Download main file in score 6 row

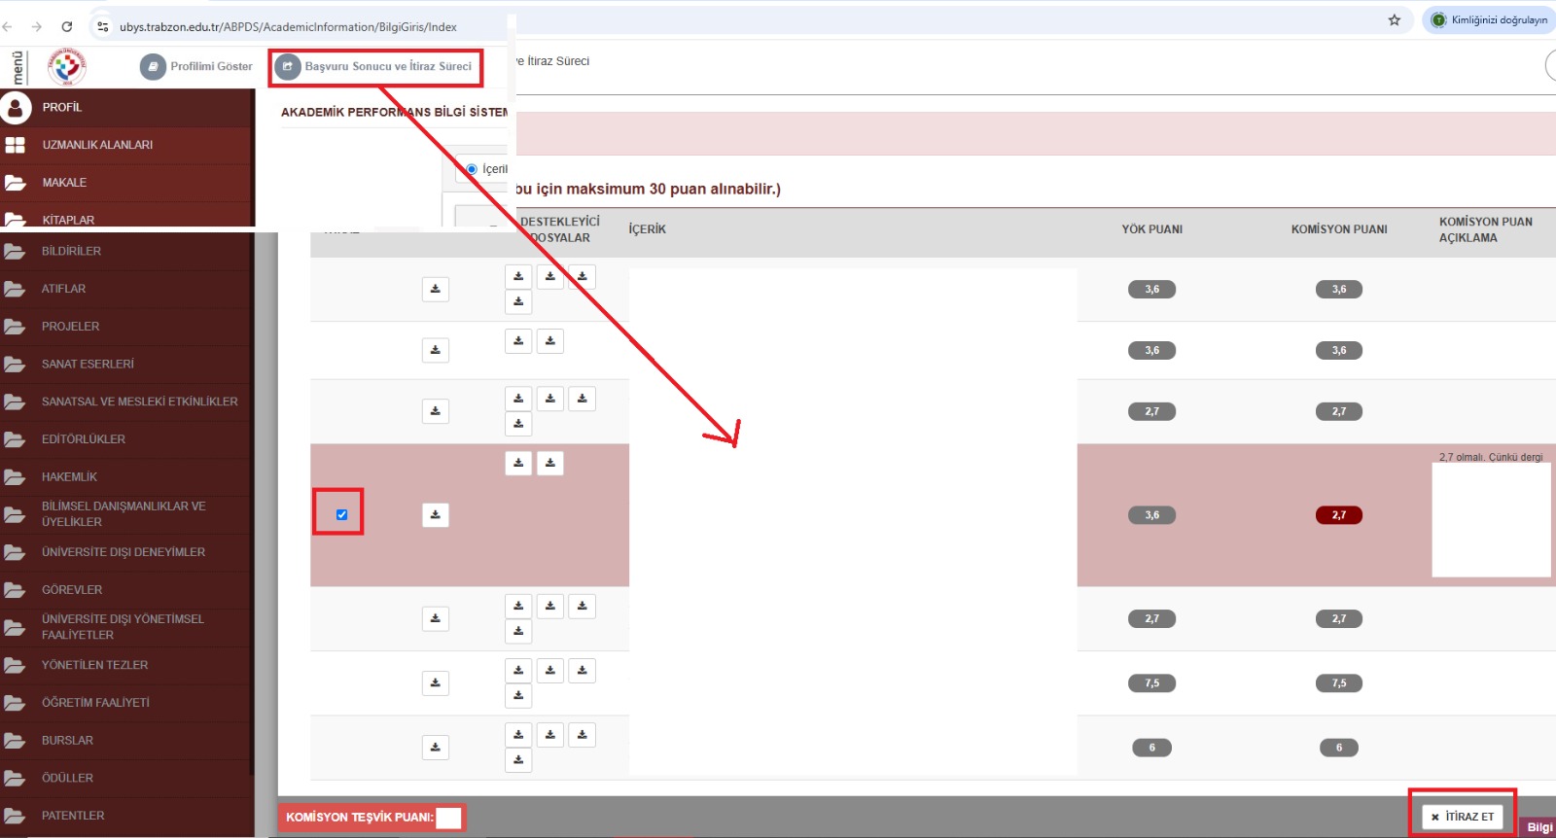point(436,748)
